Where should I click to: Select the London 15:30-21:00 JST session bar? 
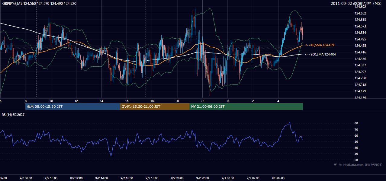click(x=155, y=106)
